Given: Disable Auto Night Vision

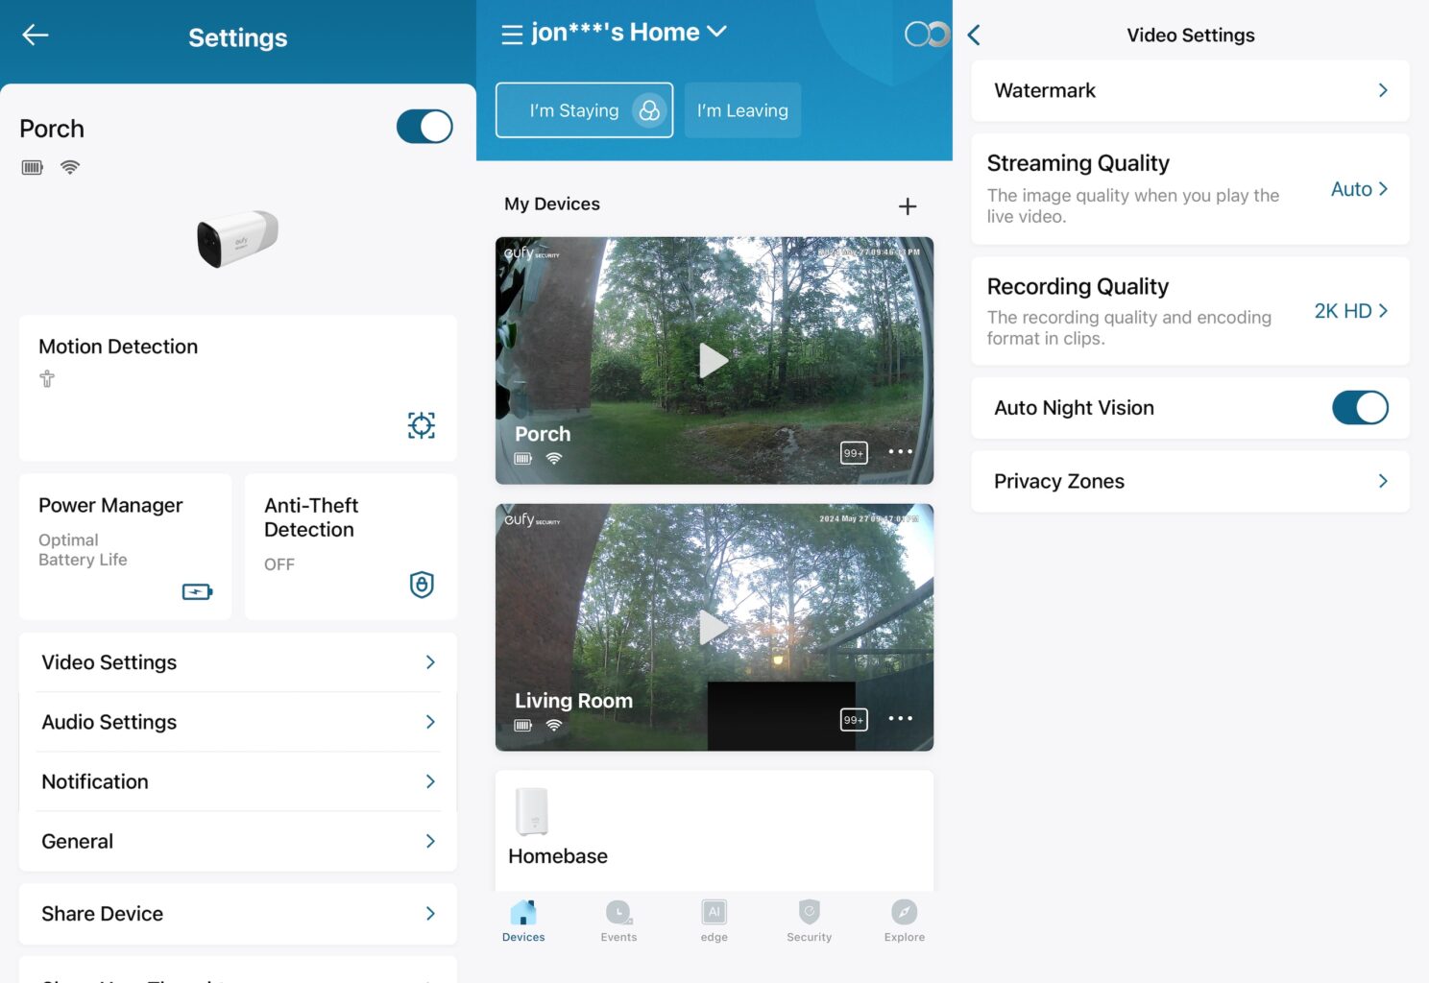Looking at the screenshot, I should pos(1359,408).
